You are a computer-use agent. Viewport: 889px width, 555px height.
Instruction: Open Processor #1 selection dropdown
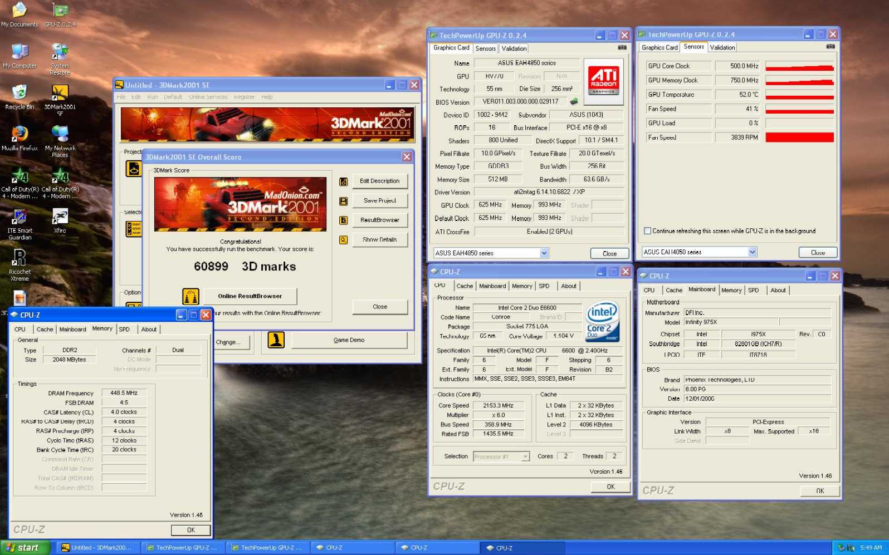coord(525,456)
